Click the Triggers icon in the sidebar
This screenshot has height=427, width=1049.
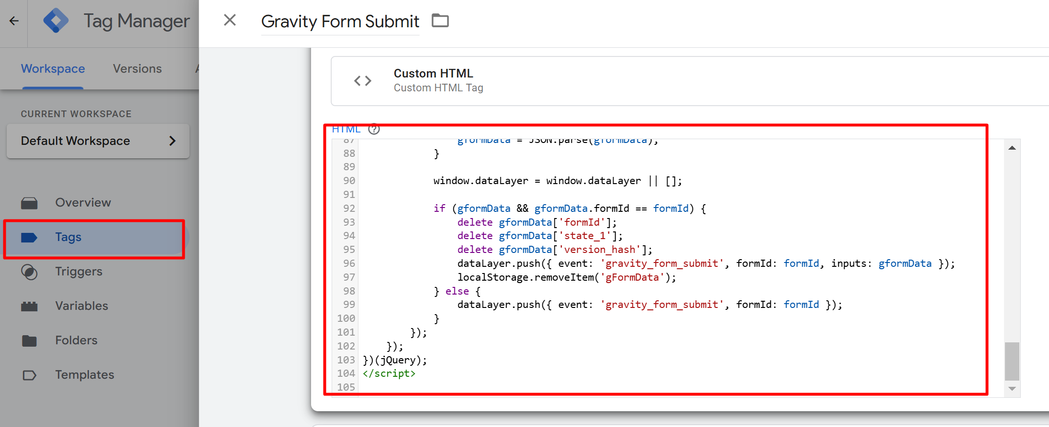[x=29, y=272]
